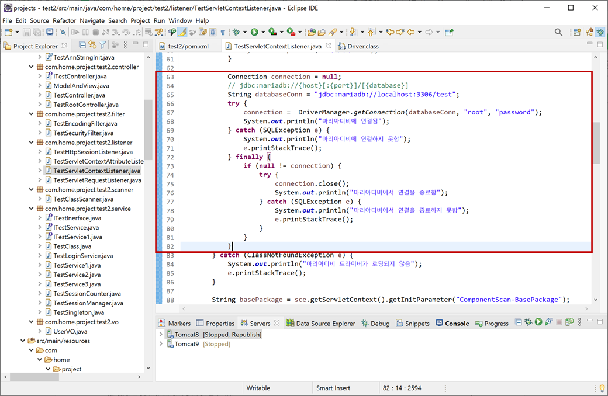This screenshot has height=396, width=608.
Task: Open the Back history dropdown arrow
Action: click(x=420, y=32)
